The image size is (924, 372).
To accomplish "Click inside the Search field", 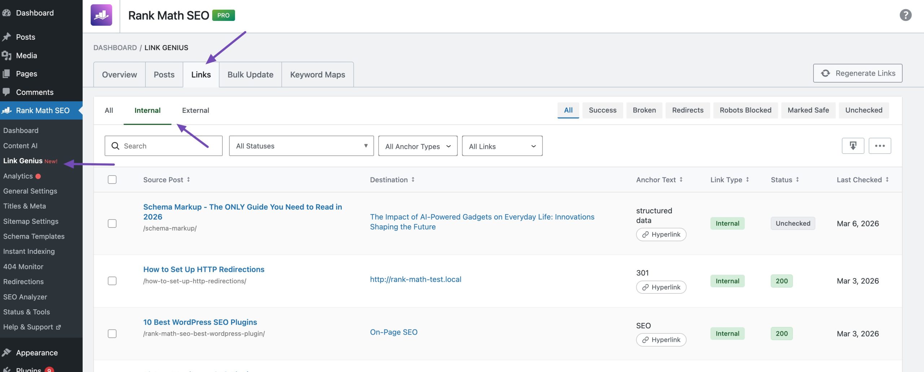I will coord(163,146).
